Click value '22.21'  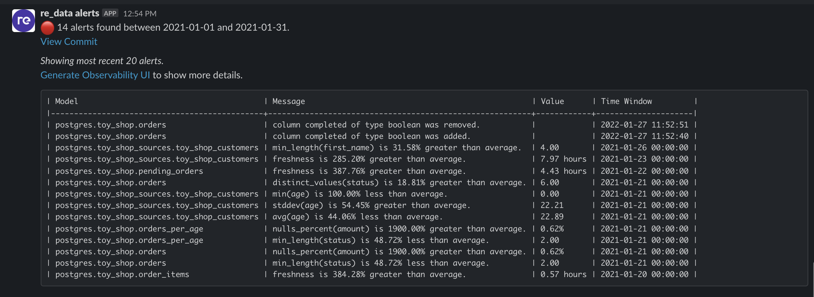tap(552, 205)
